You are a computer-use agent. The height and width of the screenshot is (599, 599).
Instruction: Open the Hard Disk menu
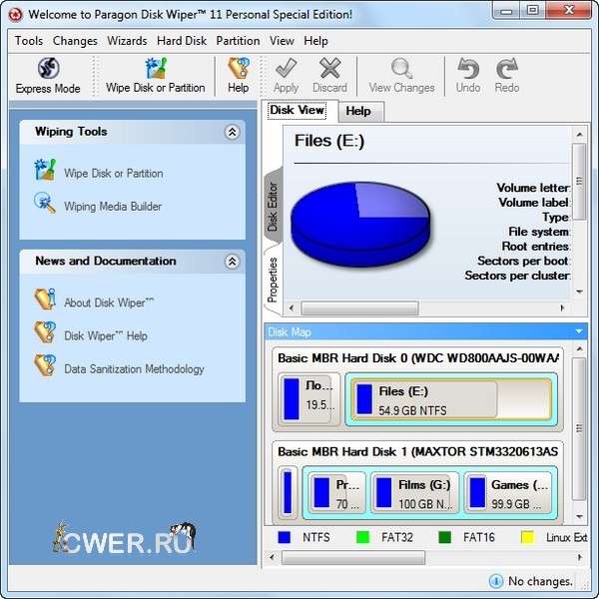tap(182, 41)
